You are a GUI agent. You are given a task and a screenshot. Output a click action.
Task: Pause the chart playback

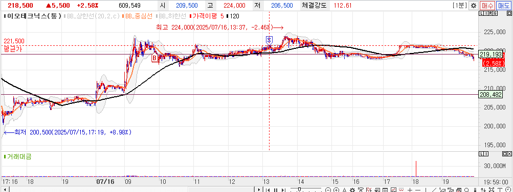click(x=276, y=189)
